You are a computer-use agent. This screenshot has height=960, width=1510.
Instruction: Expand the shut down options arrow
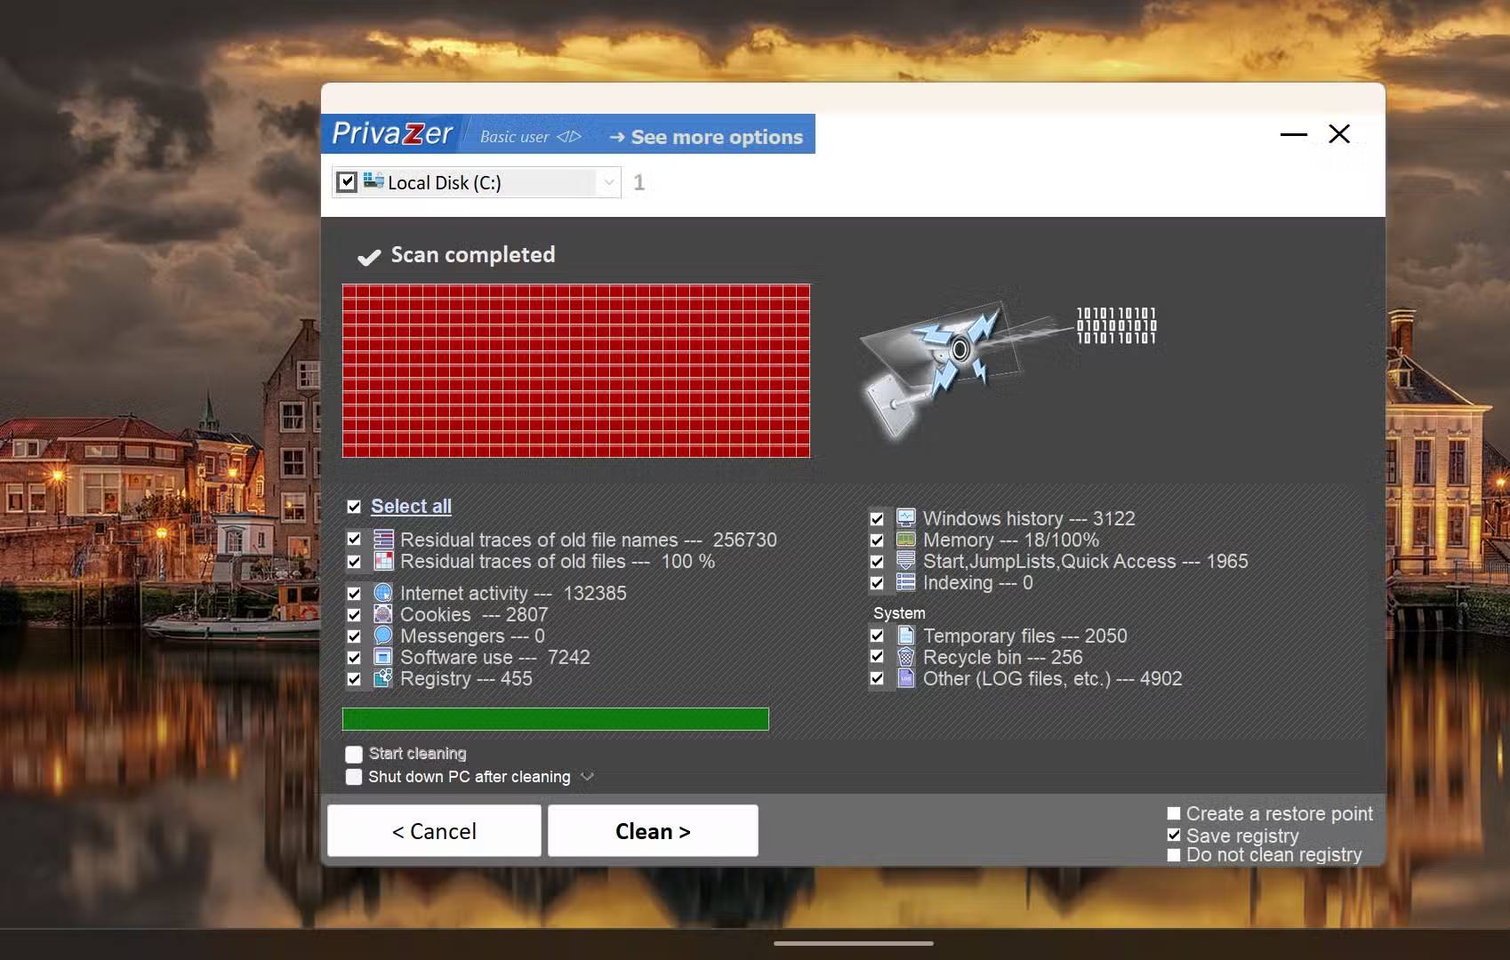coord(587,777)
